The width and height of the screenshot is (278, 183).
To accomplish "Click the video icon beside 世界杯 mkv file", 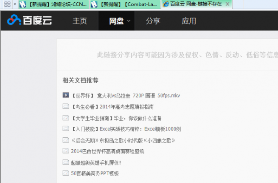I will (x=66, y=95).
